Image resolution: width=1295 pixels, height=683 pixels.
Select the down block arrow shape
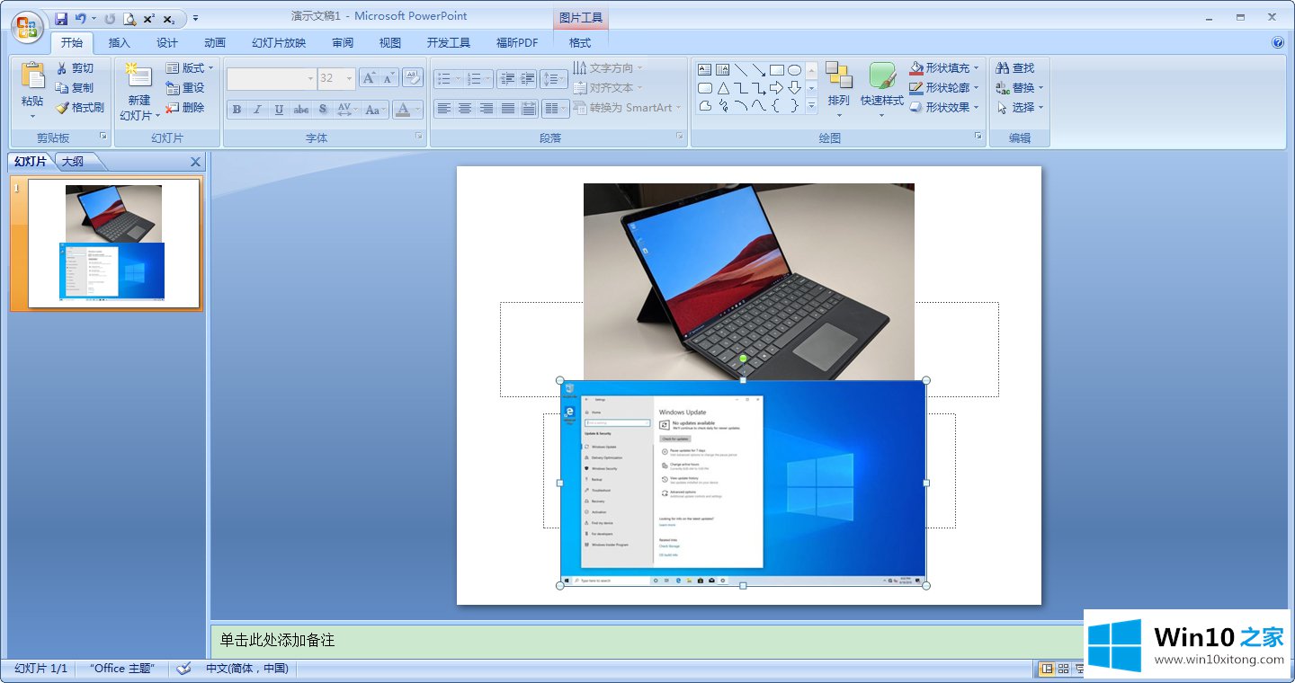[794, 88]
